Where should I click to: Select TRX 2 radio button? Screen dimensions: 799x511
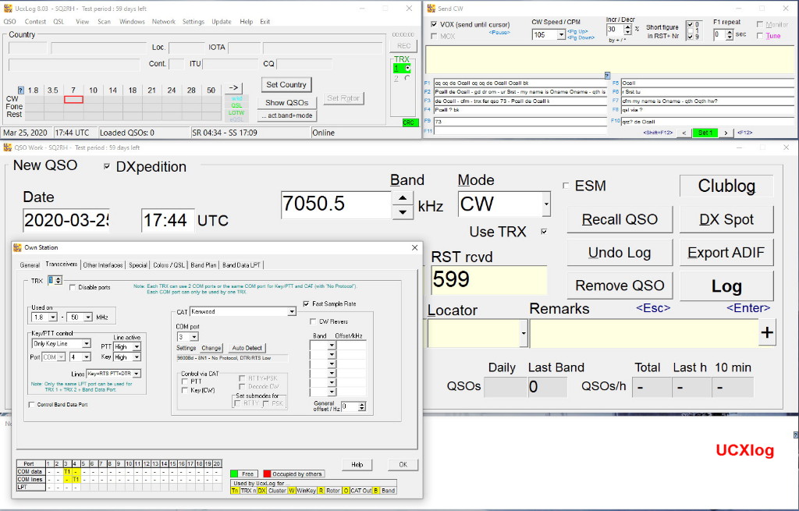coord(407,78)
